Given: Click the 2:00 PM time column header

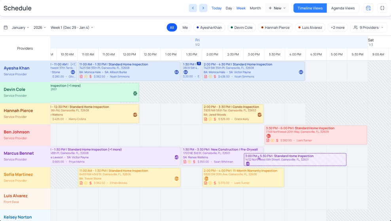Looking at the screenshot, I should pyautogui.click(x=212, y=54).
